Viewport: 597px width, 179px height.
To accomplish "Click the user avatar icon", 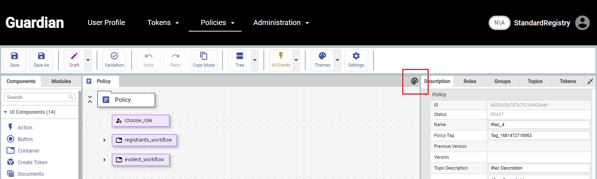I will click(582, 23).
